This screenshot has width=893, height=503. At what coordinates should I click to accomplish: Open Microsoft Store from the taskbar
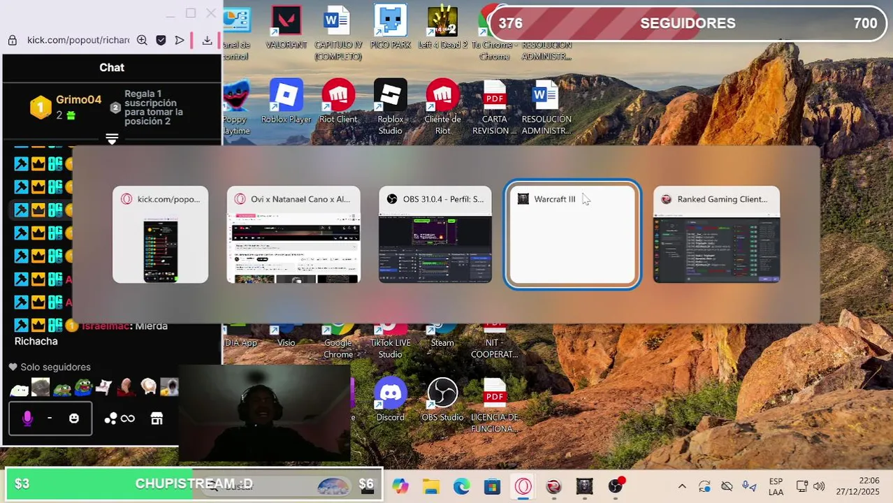[x=493, y=486]
